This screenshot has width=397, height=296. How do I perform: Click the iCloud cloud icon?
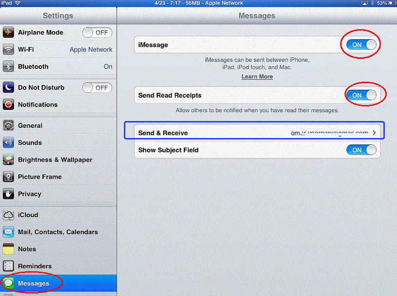click(x=9, y=215)
